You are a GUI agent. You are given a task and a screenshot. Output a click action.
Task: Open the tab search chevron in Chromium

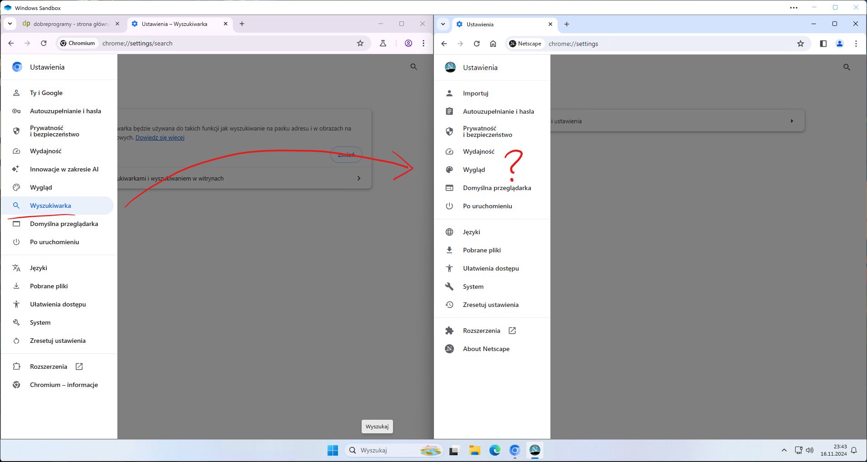coord(10,24)
